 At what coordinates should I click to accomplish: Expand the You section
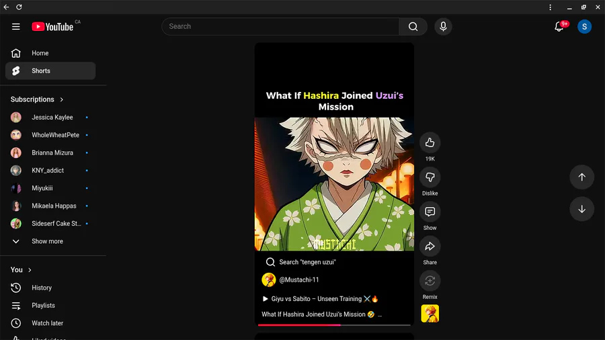click(21, 270)
